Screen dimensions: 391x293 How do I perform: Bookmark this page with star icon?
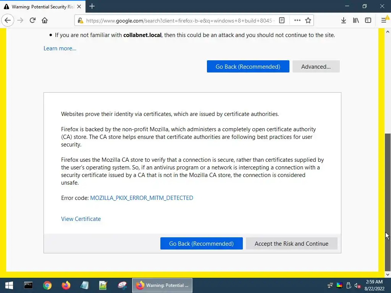(308, 20)
